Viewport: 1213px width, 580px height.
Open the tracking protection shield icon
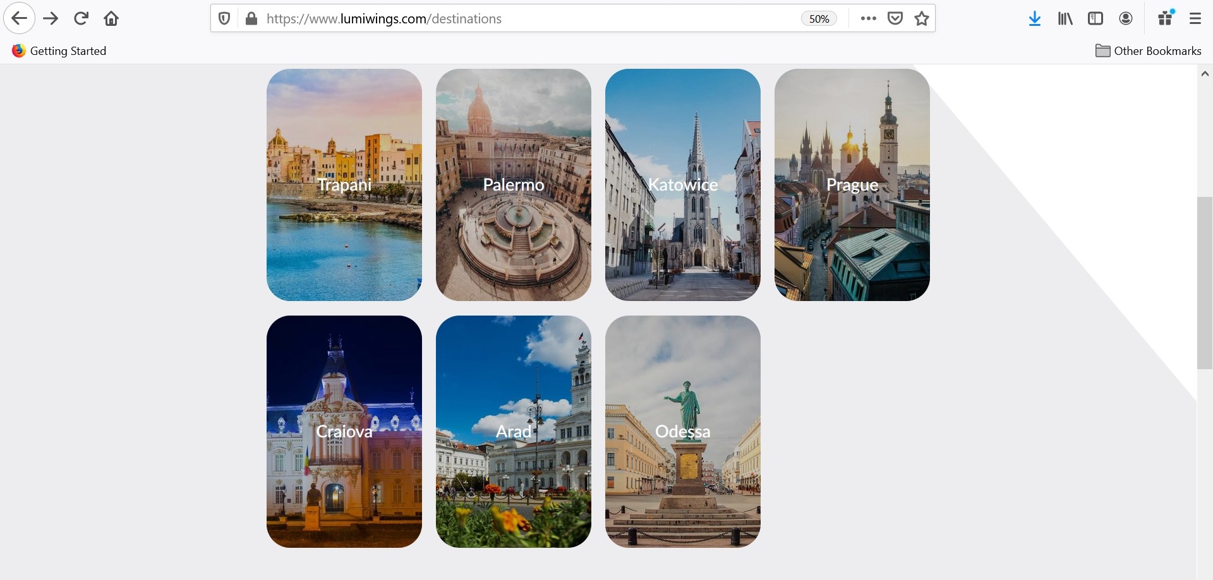click(x=224, y=18)
